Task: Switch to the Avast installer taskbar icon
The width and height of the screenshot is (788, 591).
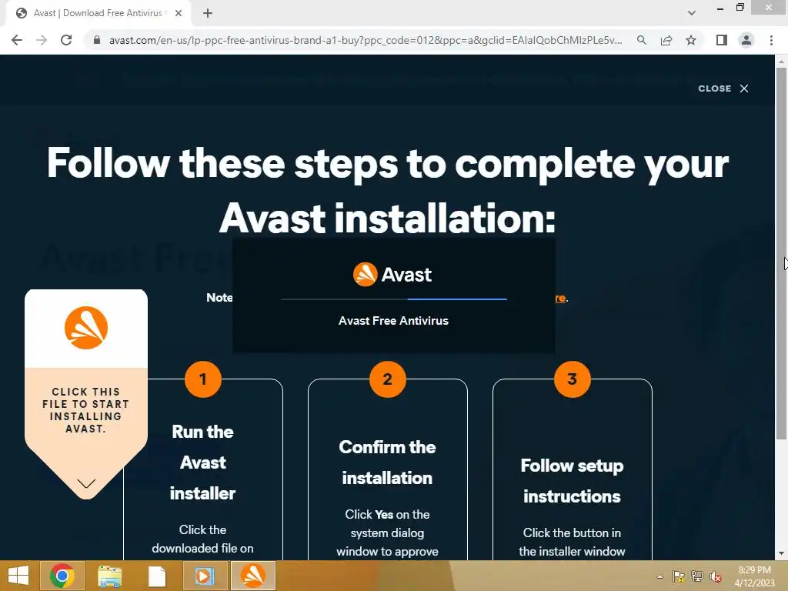Action: pos(252,576)
